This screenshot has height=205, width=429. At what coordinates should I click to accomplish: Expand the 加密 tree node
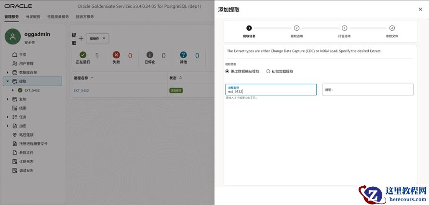[7, 126]
